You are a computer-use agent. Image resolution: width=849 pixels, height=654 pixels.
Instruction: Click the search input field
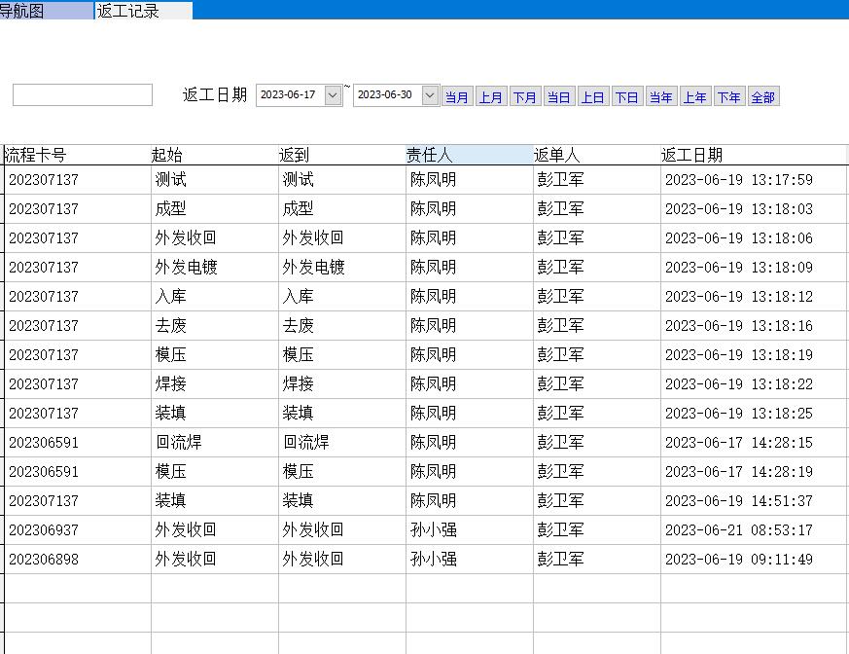tap(83, 95)
